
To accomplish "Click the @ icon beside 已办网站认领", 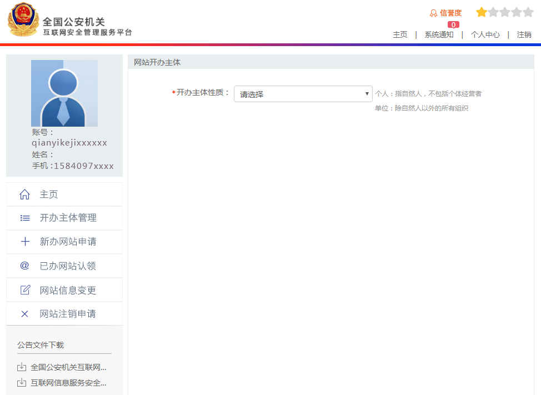I will 24,266.
